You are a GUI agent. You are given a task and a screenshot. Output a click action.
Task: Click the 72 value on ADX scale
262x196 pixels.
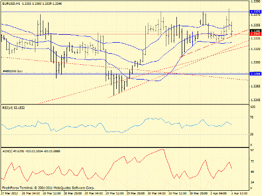click(252, 161)
